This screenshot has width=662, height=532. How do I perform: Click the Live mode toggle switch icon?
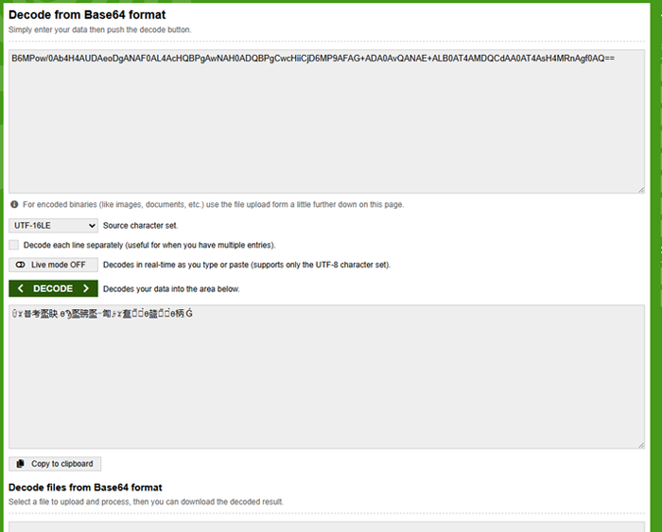pyautogui.click(x=20, y=265)
